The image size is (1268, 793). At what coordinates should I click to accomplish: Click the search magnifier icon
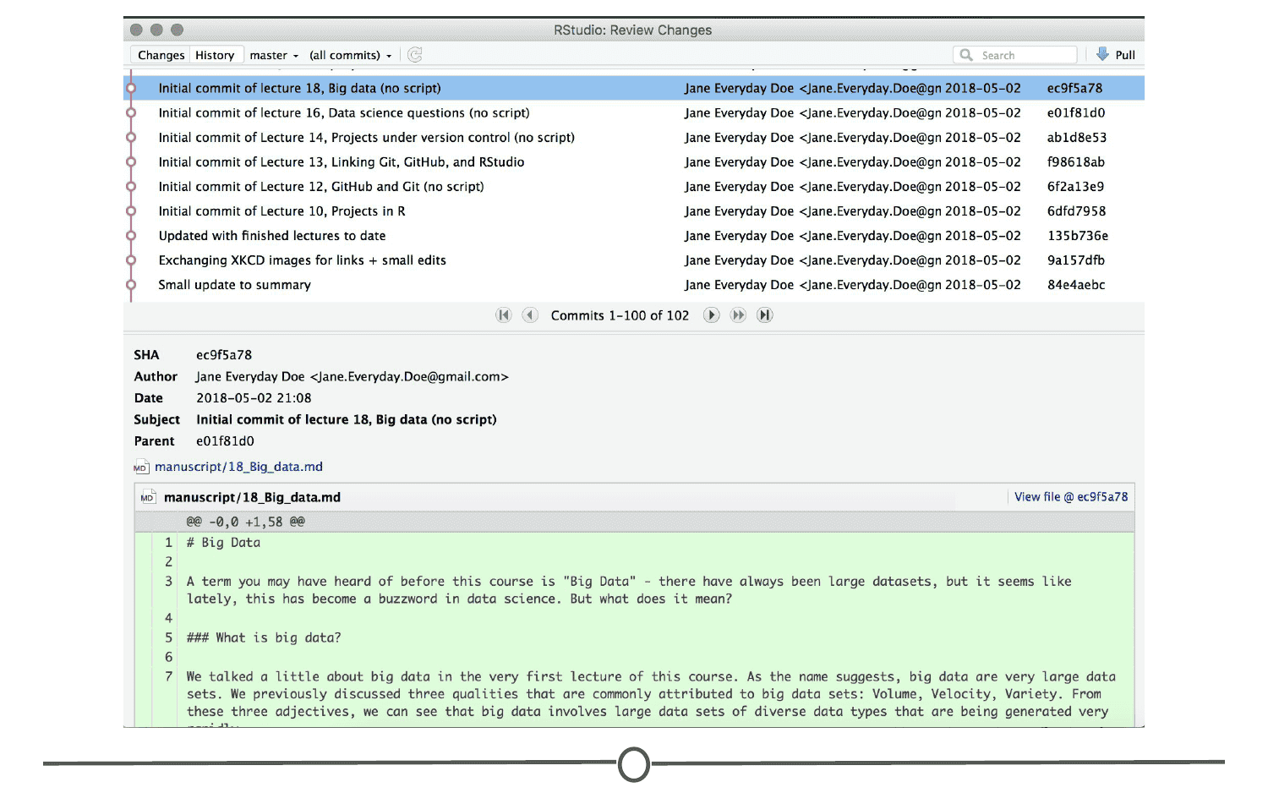click(966, 55)
